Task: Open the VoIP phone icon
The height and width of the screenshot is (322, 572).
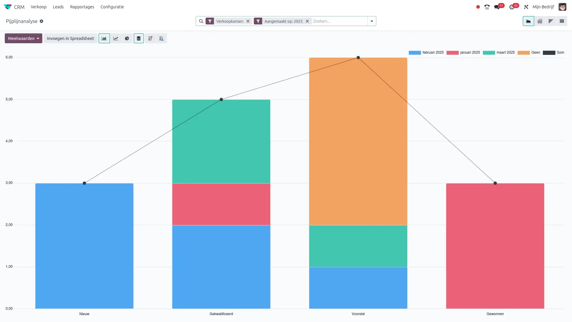Action: tap(487, 7)
